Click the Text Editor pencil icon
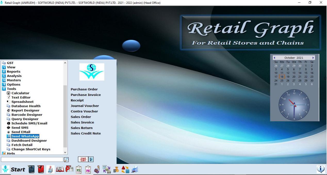Screen dimensions: 327x175 [9, 97]
